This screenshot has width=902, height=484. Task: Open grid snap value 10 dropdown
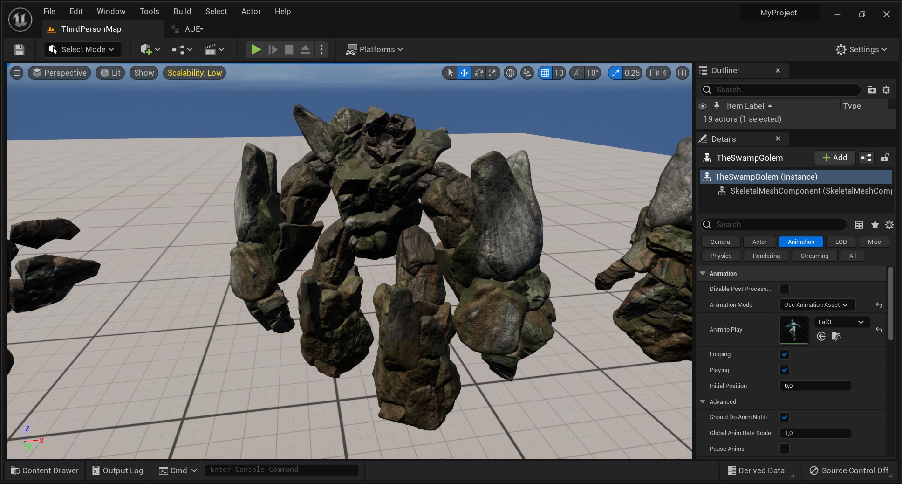[559, 73]
